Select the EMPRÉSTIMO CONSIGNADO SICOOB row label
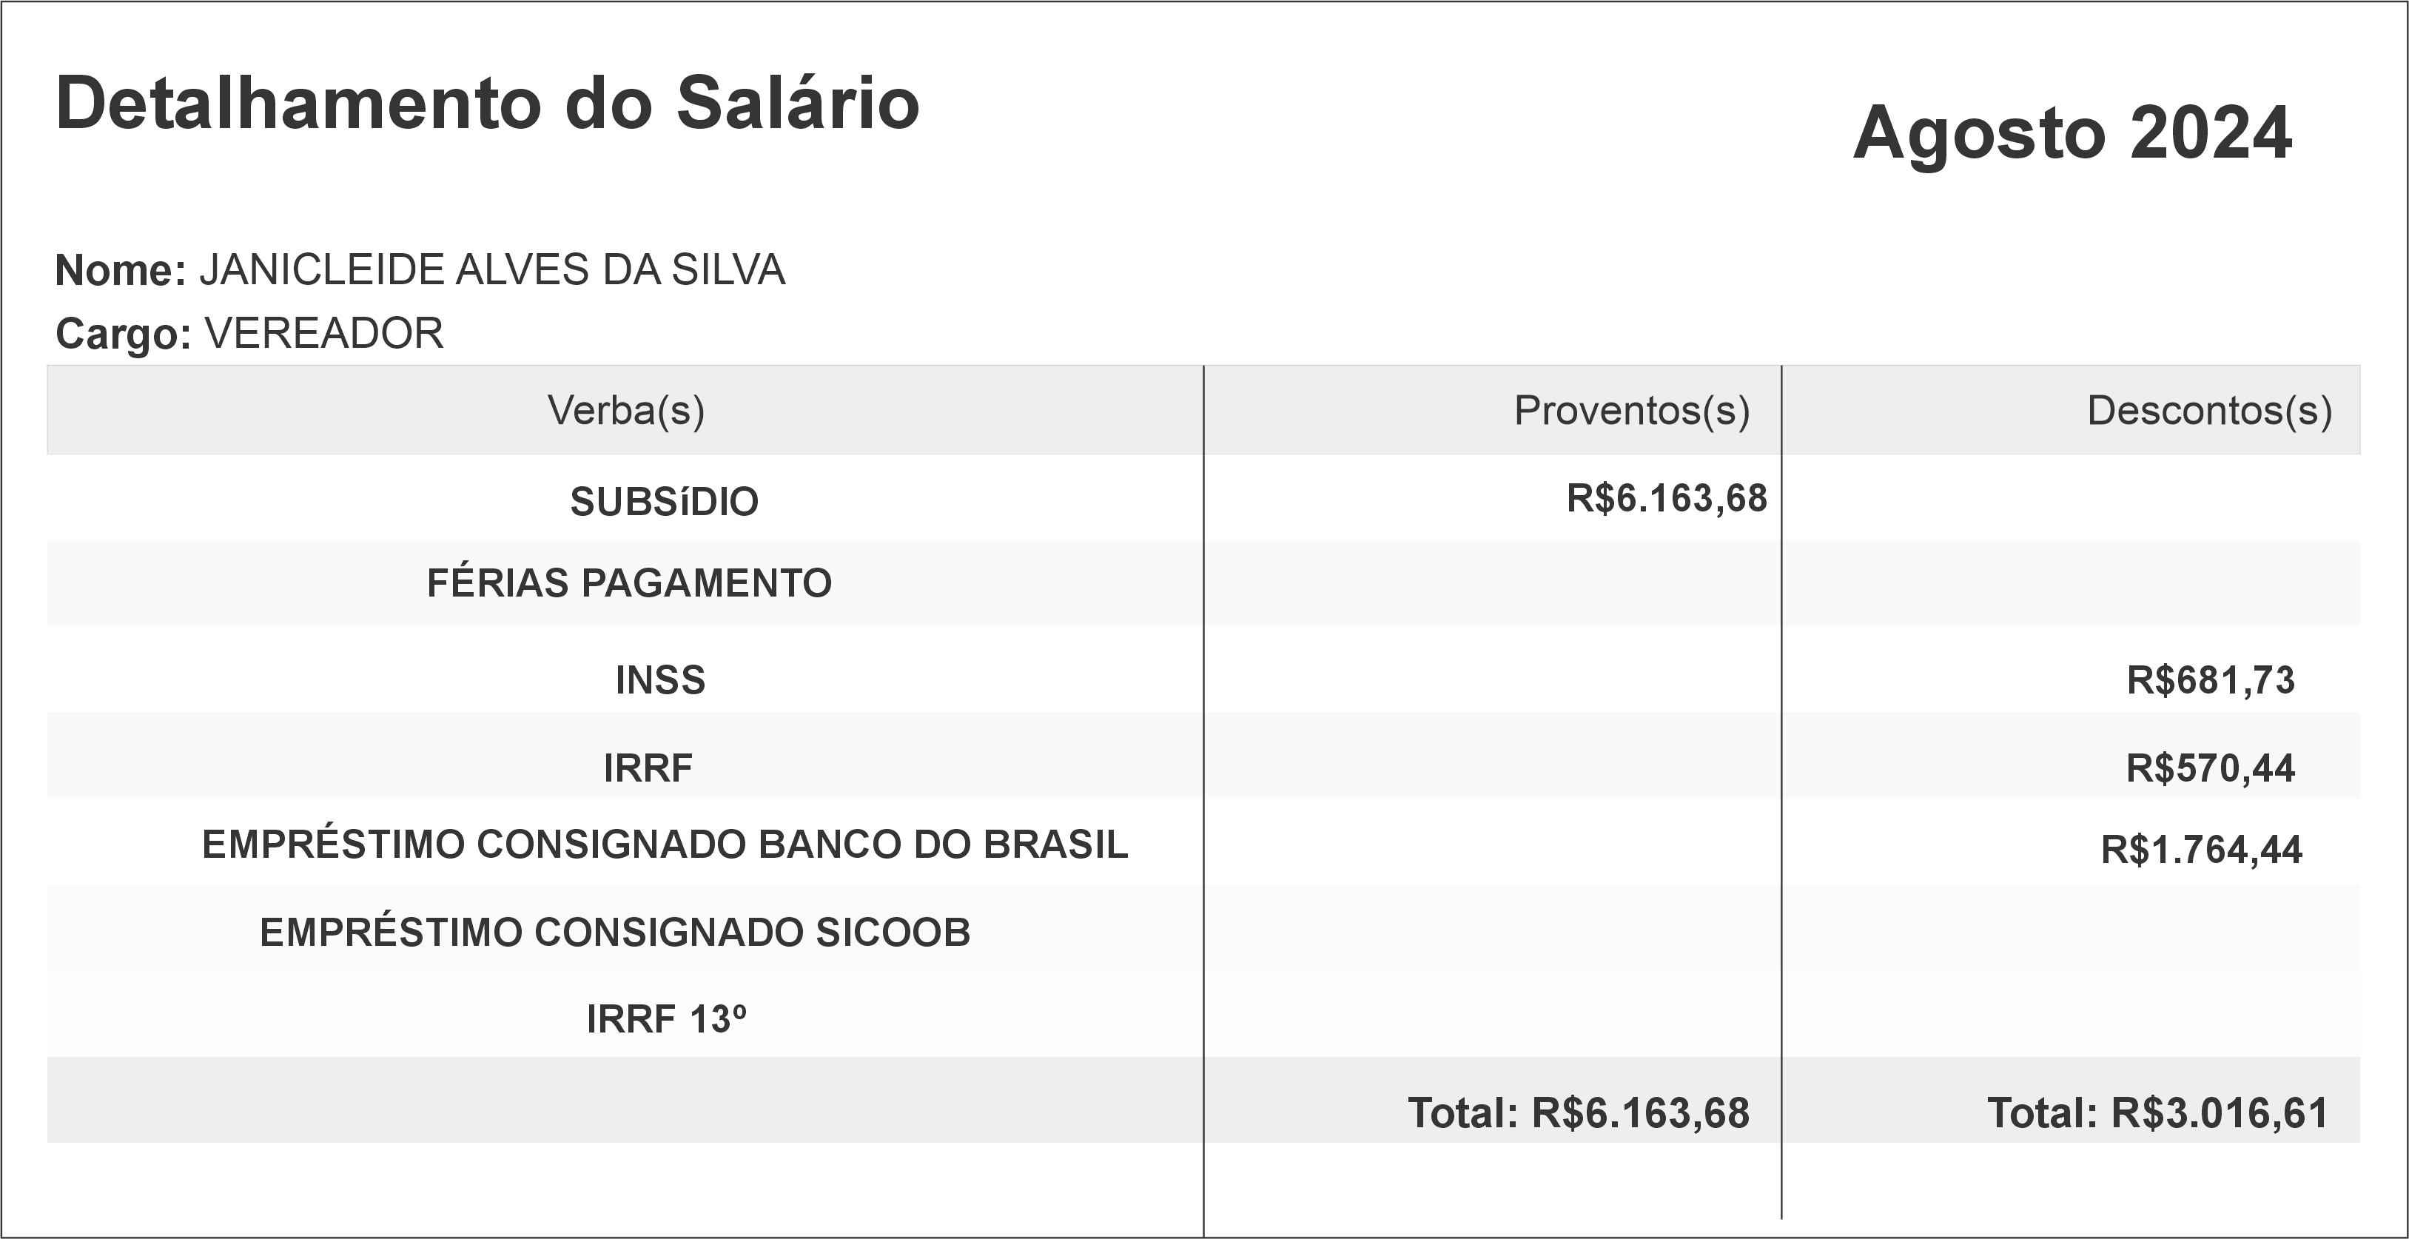This screenshot has width=2409, height=1239. pyautogui.click(x=614, y=933)
